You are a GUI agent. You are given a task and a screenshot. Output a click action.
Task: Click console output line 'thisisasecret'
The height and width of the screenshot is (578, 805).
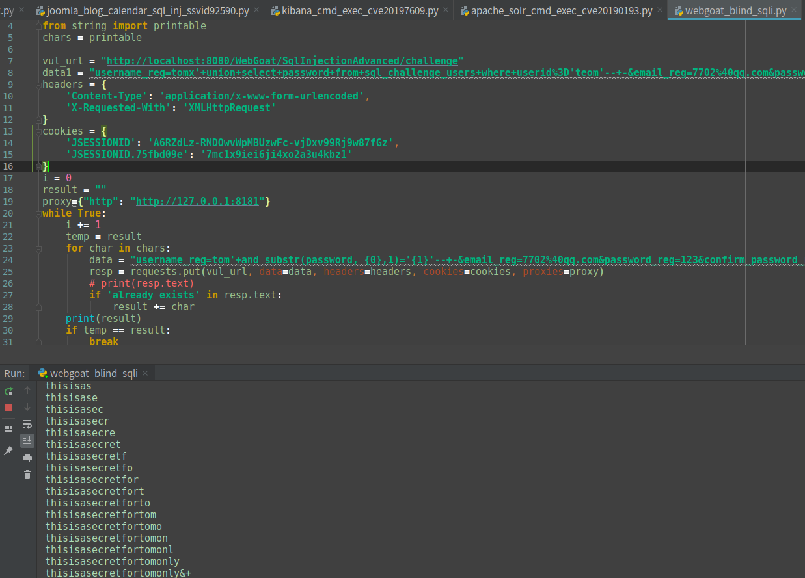(x=83, y=445)
